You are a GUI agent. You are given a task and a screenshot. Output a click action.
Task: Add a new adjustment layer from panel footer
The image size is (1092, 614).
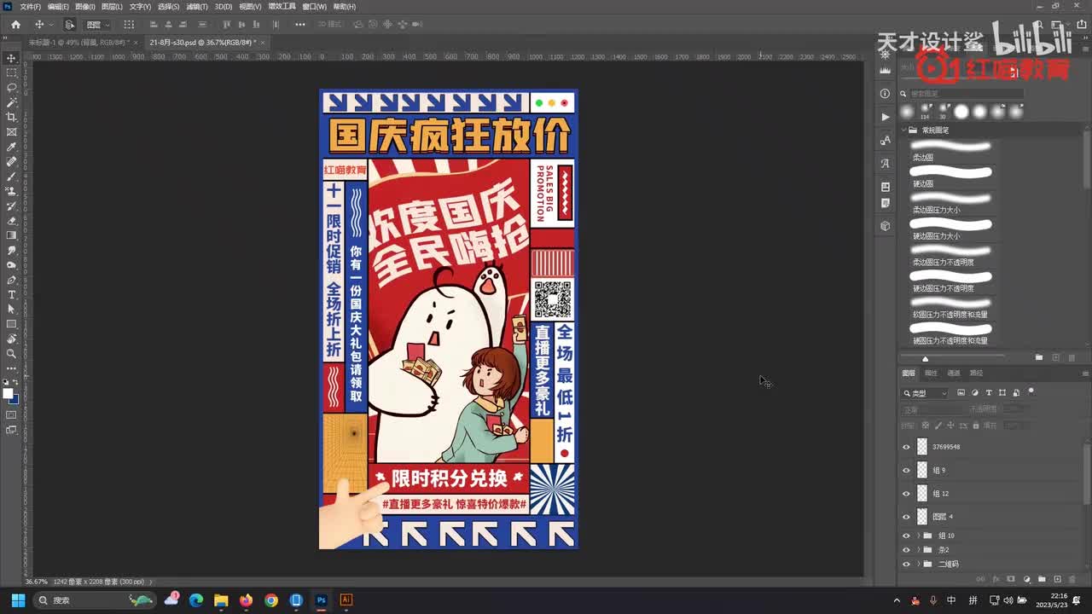pos(1026,579)
